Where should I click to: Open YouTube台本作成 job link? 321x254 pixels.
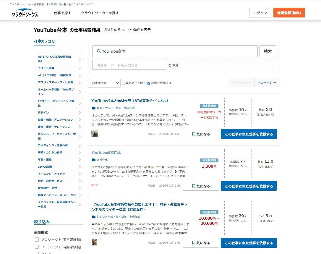(106, 153)
